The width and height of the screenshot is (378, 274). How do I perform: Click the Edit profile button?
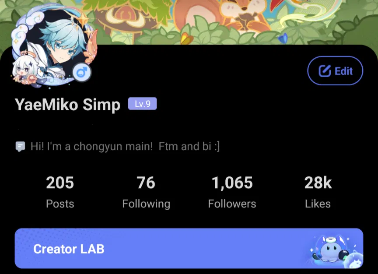(x=335, y=70)
